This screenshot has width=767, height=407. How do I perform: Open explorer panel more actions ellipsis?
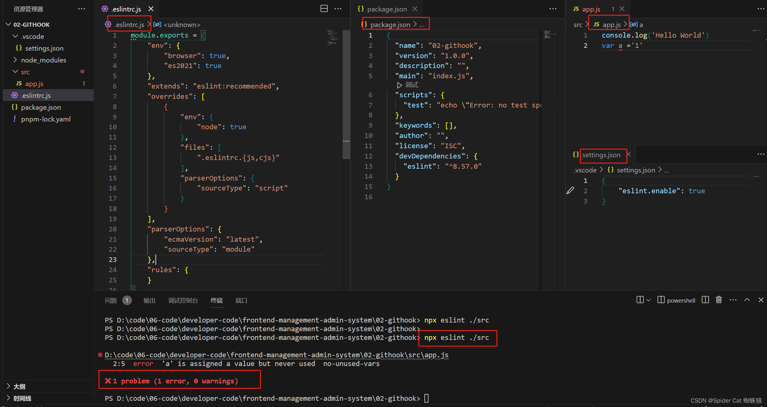[82, 9]
